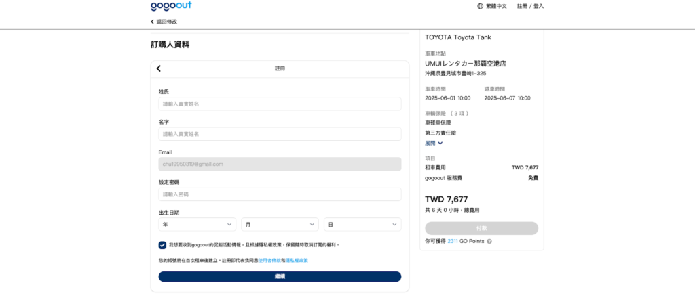The height and width of the screenshot is (308, 695).
Task: Open the 月 birth month dropdown
Action: point(280,225)
